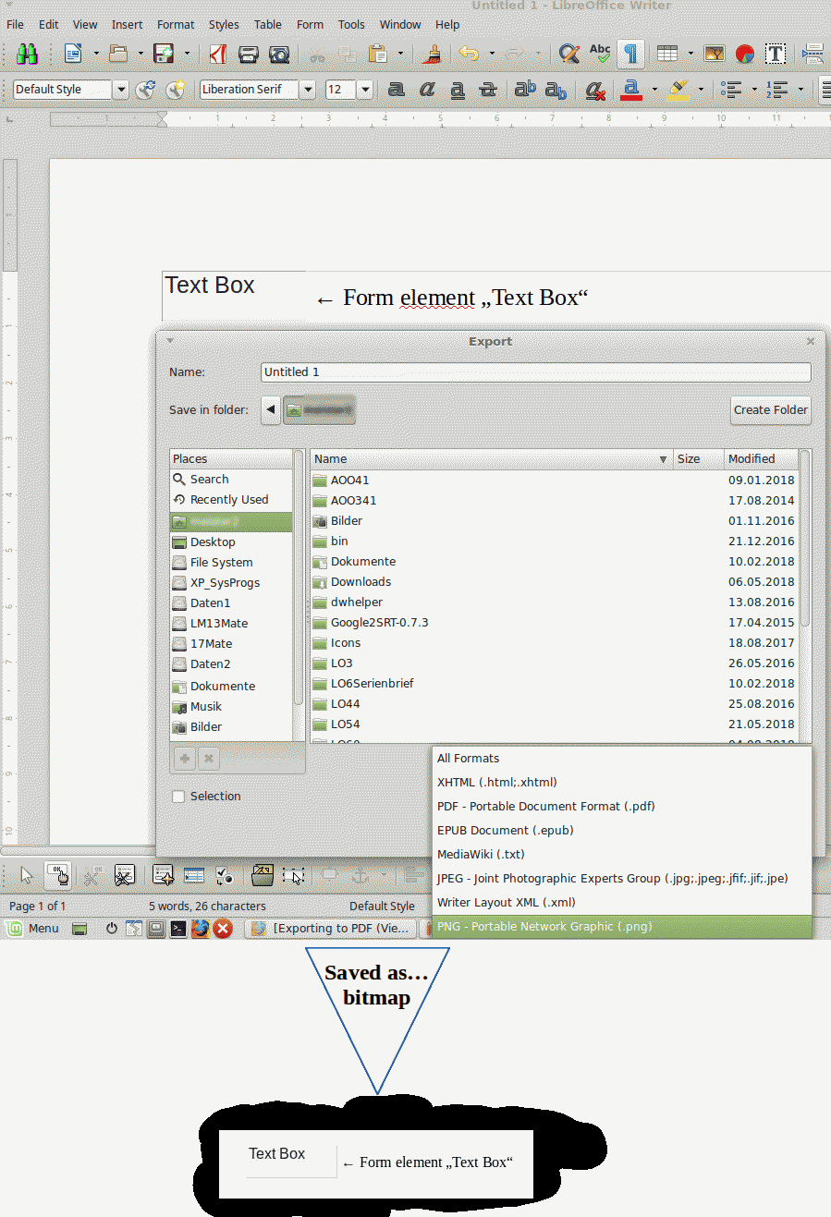Viewport: 831px width, 1217px height.
Task: Click the Insert Table grid icon
Action: 667,55
